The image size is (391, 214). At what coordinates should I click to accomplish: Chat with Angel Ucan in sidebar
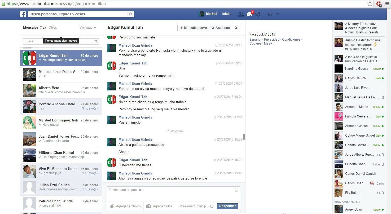pos(359,209)
